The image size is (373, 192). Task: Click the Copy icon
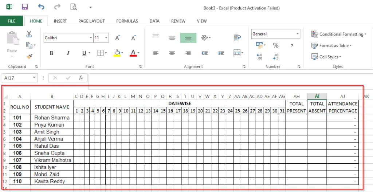tap(29, 45)
